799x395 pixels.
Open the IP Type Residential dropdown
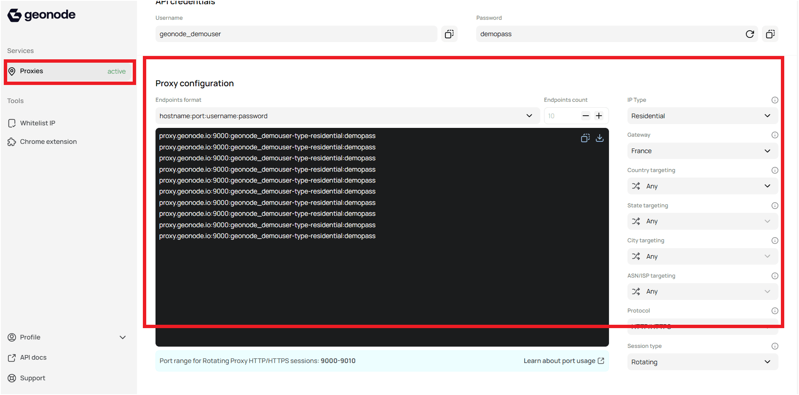(x=702, y=116)
